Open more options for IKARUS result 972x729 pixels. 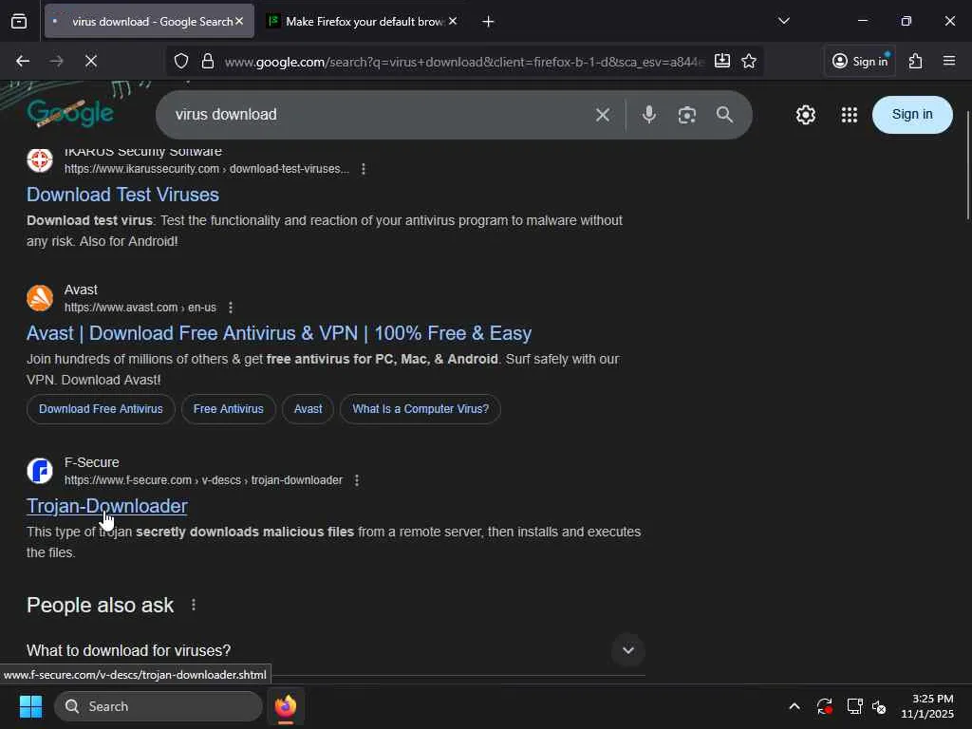(x=364, y=169)
